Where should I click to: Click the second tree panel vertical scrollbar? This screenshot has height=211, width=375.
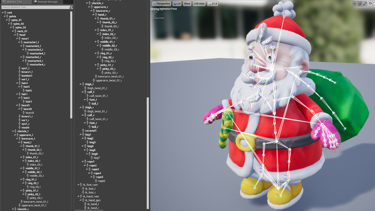click(148, 153)
